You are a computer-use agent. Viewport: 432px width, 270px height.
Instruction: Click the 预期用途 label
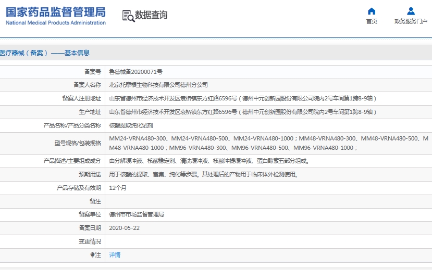click(x=90, y=174)
